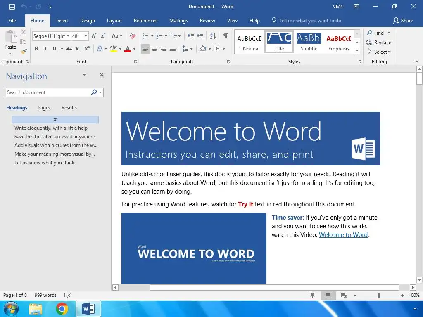This screenshot has width=423, height=317.
Task: Click the Share button
Action: point(403,21)
